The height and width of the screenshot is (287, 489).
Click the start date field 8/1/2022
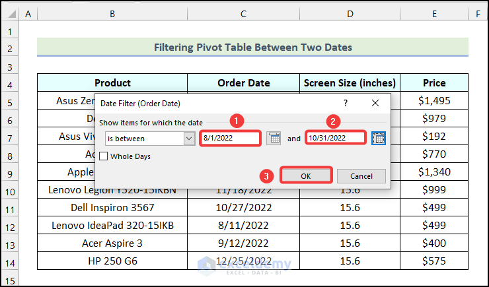(x=230, y=139)
